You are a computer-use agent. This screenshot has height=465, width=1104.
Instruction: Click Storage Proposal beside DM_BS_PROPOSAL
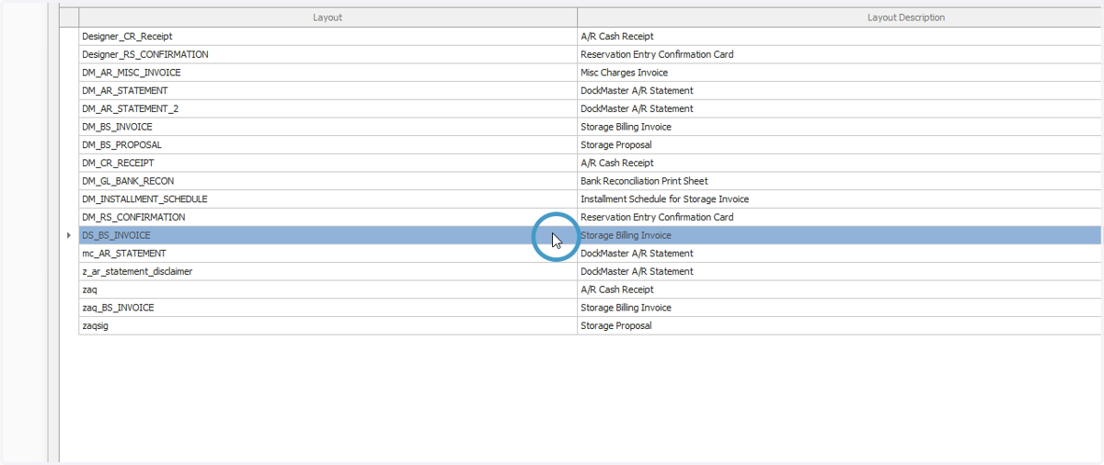(x=615, y=145)
